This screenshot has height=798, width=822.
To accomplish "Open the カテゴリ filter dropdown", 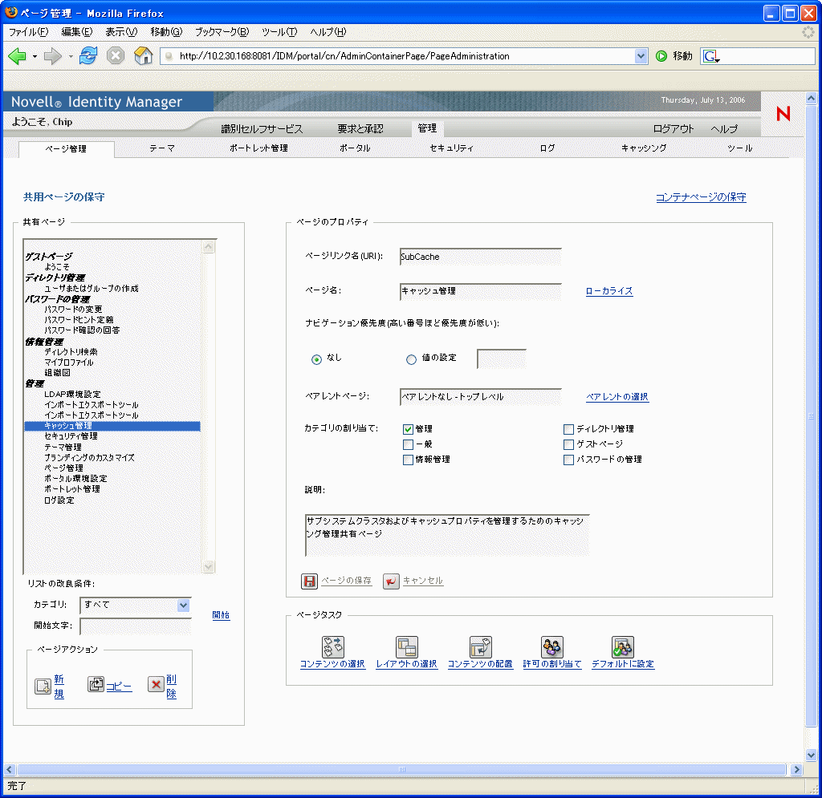I will [x=183, y=606].
